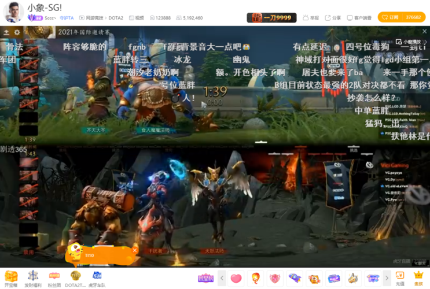Screen dimensions: 430x289
Task: Select the 2021年国际邀请赛 title text
Action: pos(84,32)
